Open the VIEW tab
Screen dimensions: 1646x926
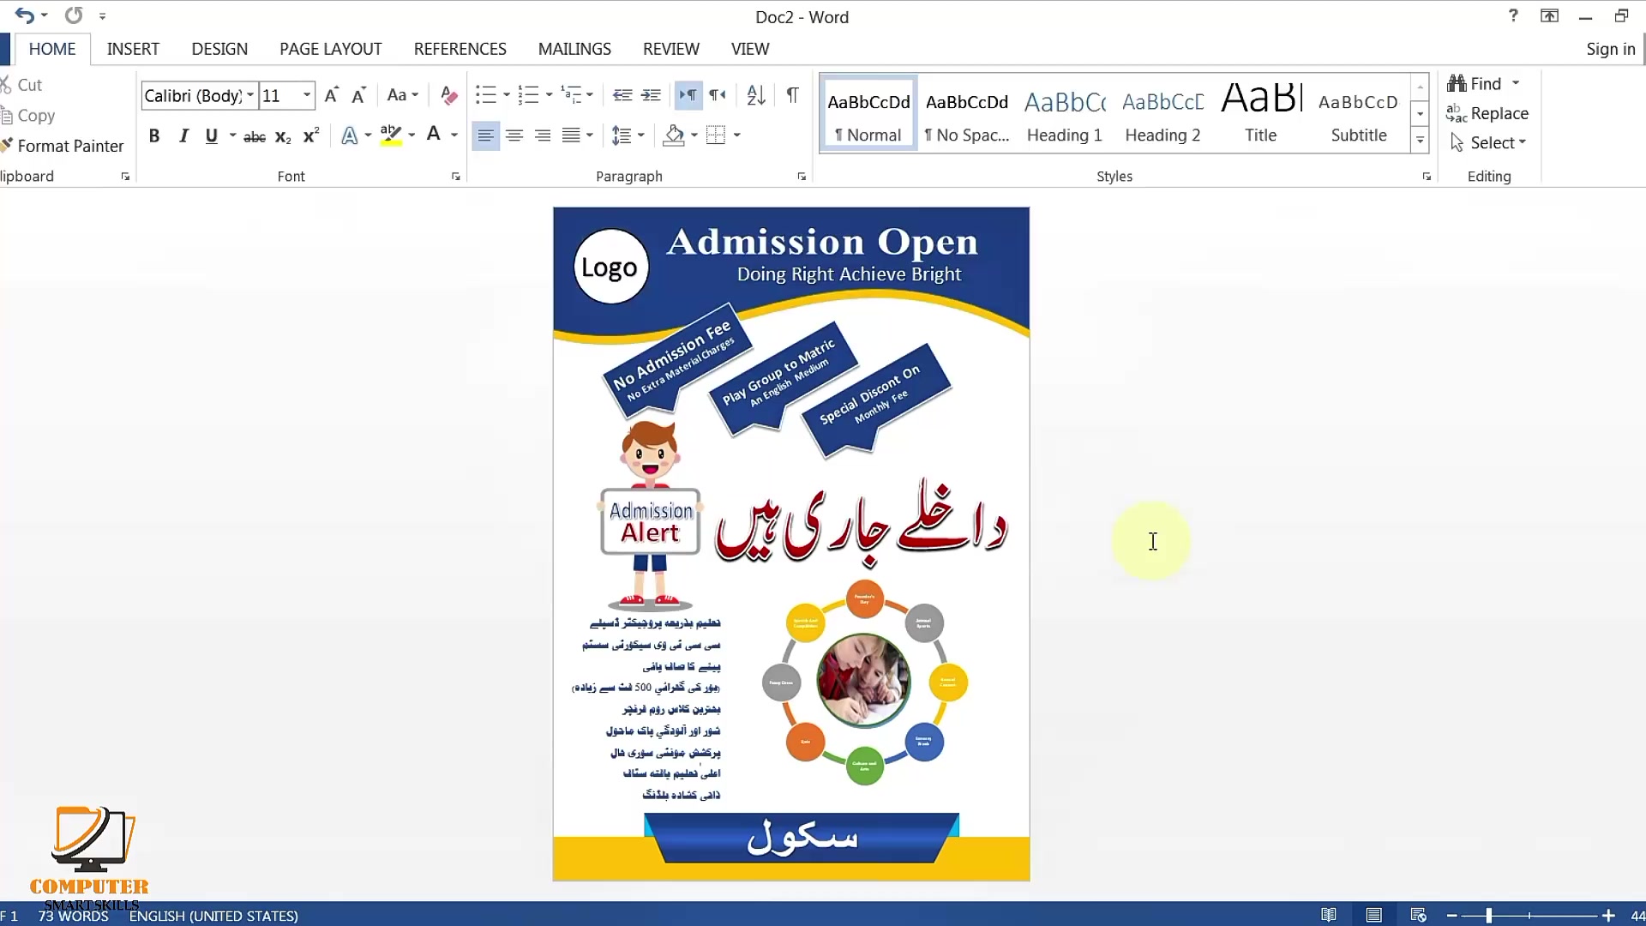coord(750,49)
